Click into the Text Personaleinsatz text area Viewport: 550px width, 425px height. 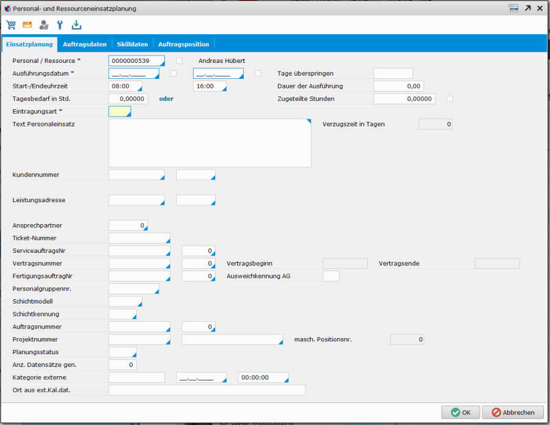click(210, 142)
